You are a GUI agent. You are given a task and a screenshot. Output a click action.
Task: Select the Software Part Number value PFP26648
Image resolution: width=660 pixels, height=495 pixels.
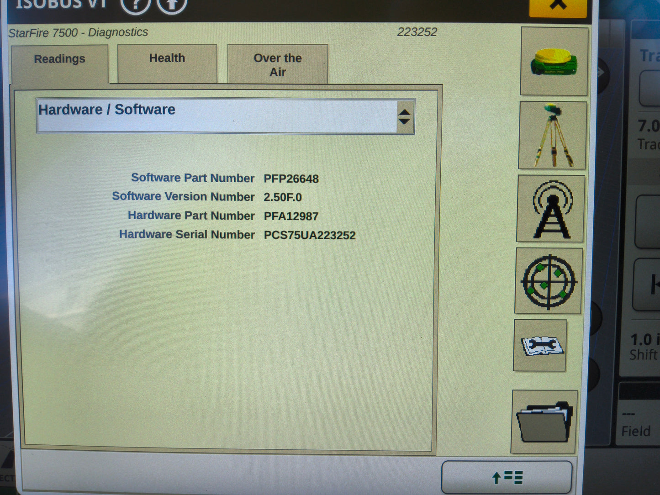[291, 179]
